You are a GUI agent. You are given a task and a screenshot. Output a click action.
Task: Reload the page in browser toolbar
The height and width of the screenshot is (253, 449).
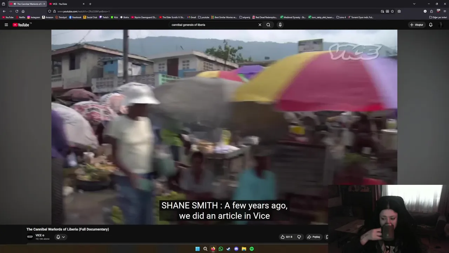click(16, 11)
